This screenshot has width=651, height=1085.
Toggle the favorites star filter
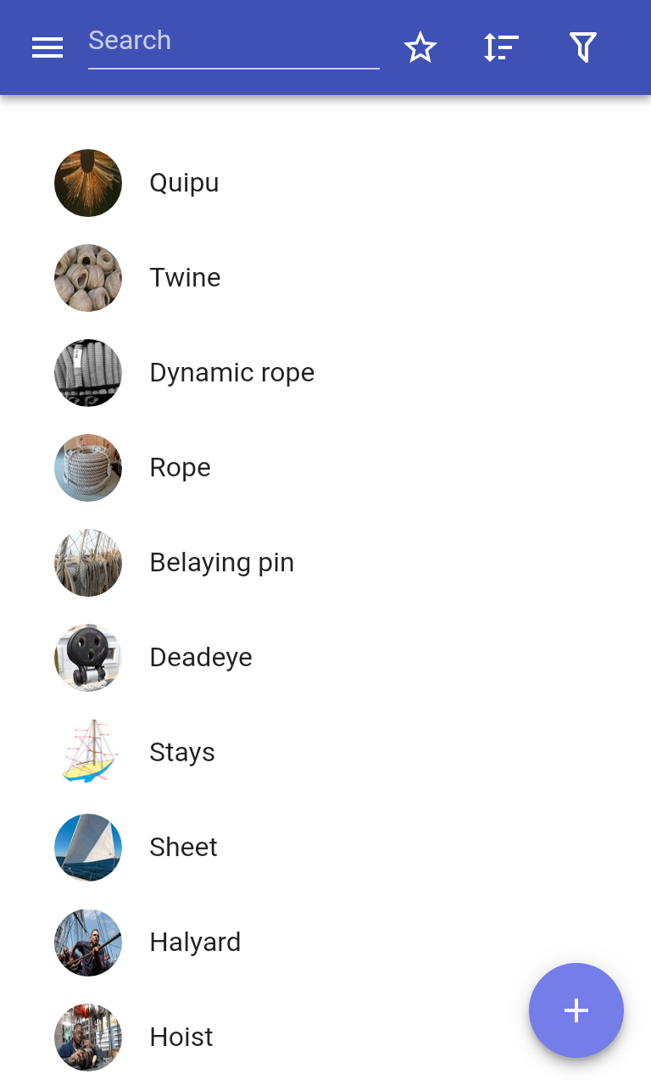[420, 47]
